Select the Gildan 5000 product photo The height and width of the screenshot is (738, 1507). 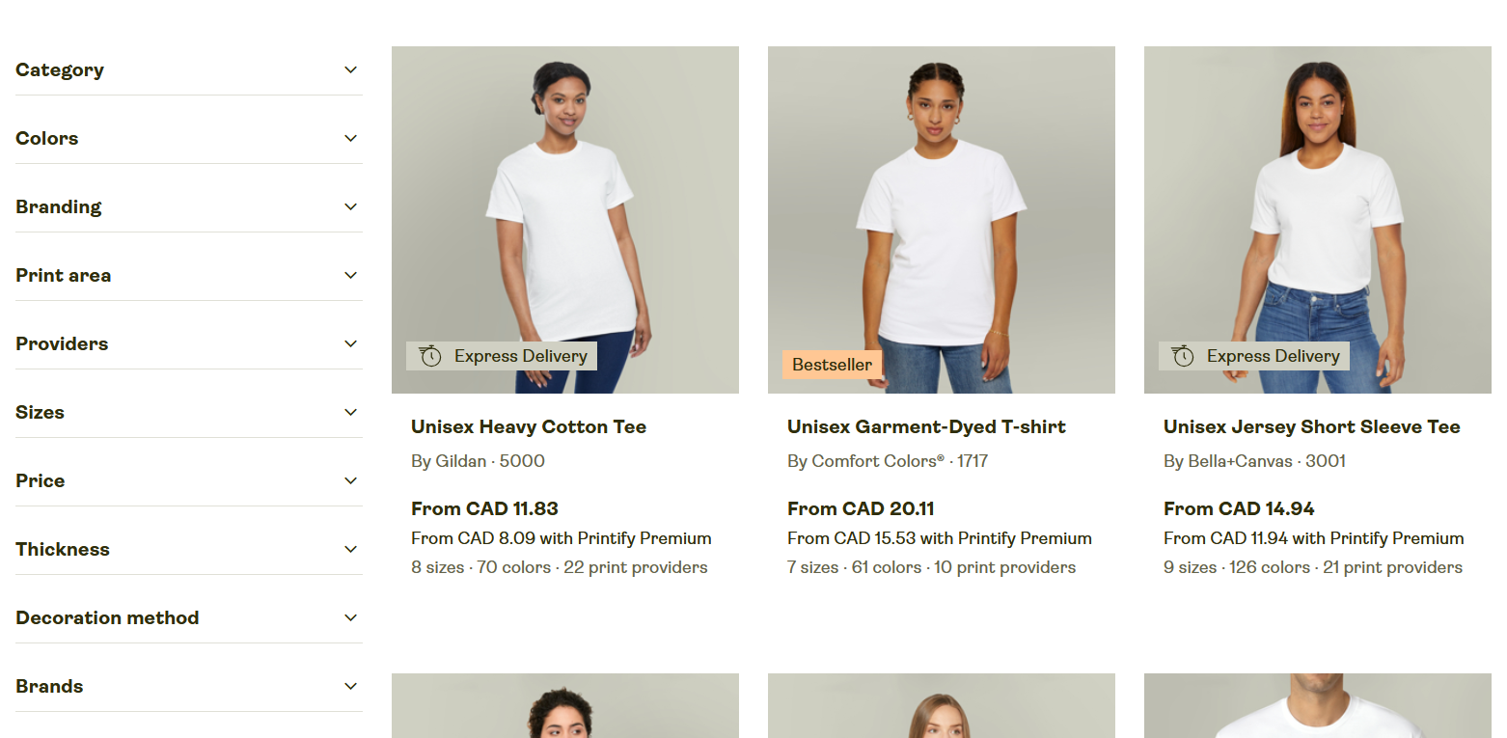(565, 220)
